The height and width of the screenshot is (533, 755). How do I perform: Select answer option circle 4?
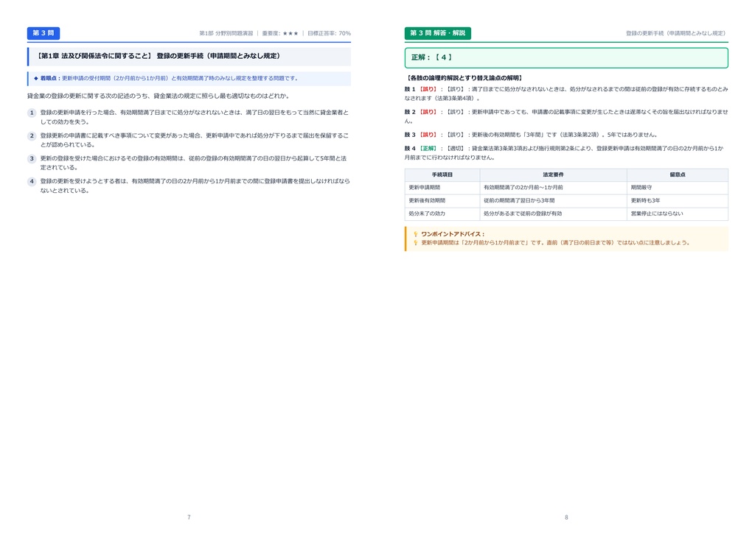tap(32, 182)
